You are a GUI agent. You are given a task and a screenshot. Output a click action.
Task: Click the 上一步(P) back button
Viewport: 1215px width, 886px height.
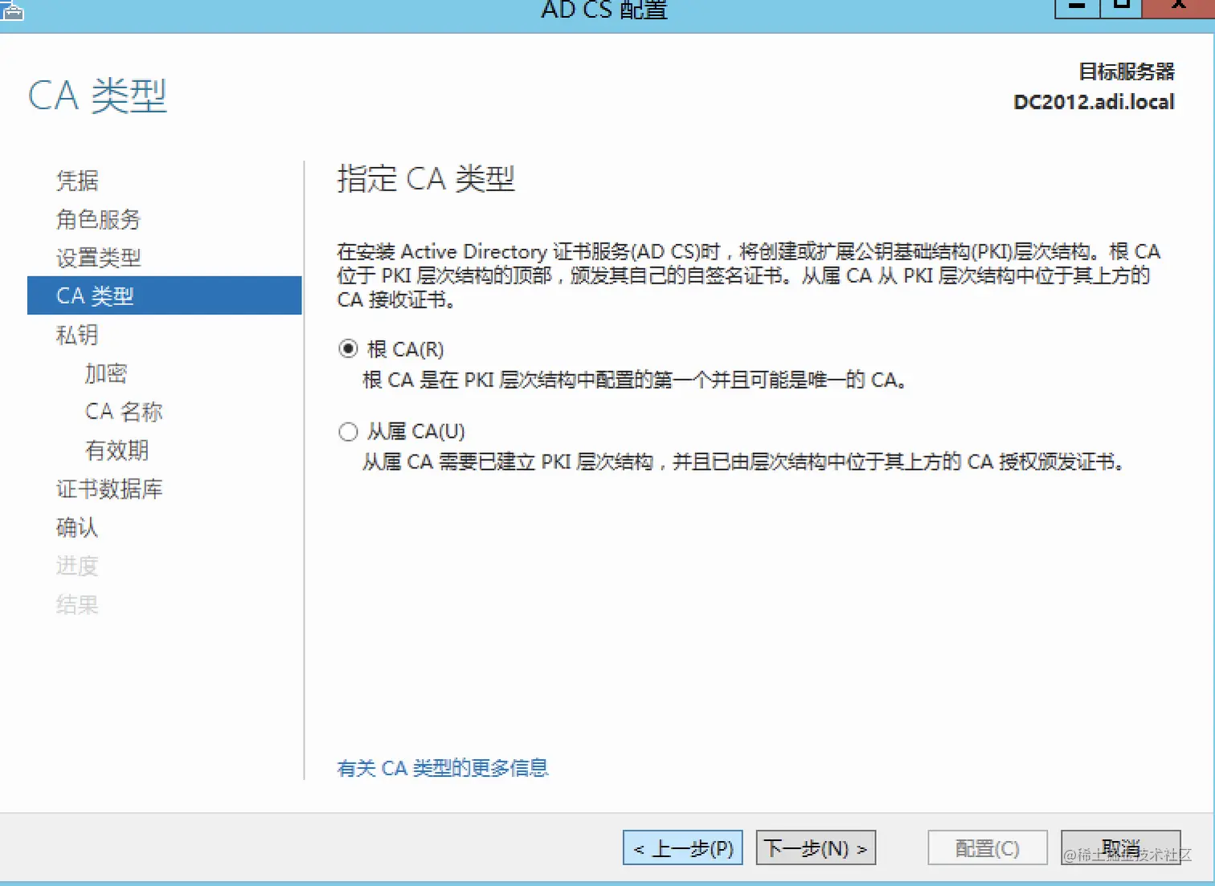683,848
